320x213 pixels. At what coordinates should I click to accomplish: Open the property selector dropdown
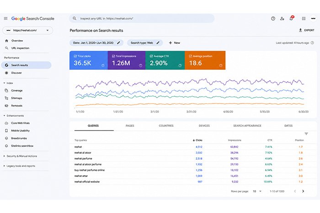click(28, 31)
